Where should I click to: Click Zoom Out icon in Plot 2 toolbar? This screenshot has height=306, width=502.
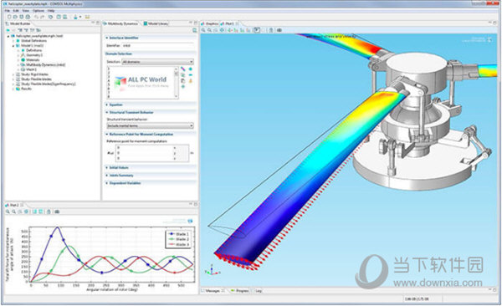13,212
